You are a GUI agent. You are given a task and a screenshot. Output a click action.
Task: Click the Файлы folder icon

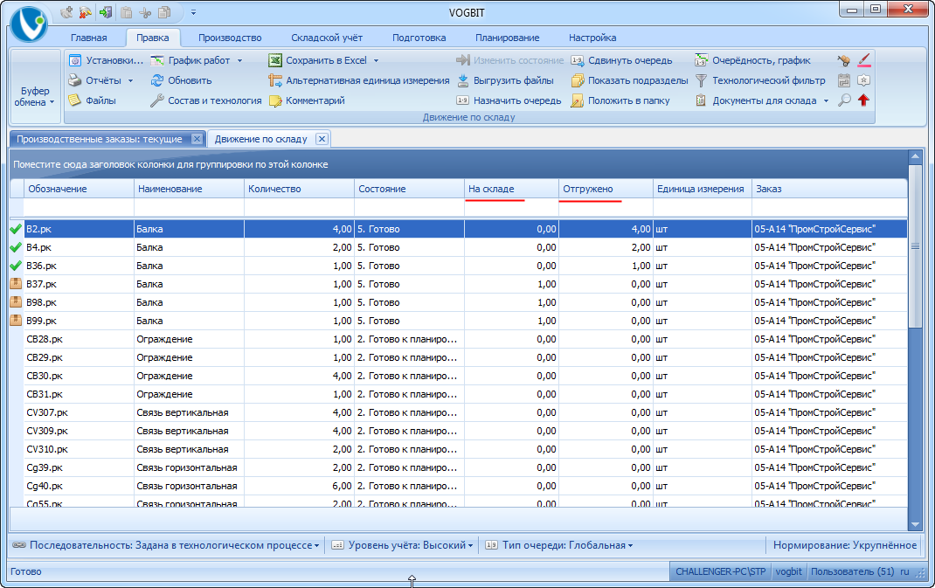(x=74, y=100)
